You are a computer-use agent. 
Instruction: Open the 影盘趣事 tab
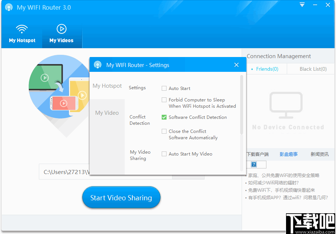coord(288,154)
